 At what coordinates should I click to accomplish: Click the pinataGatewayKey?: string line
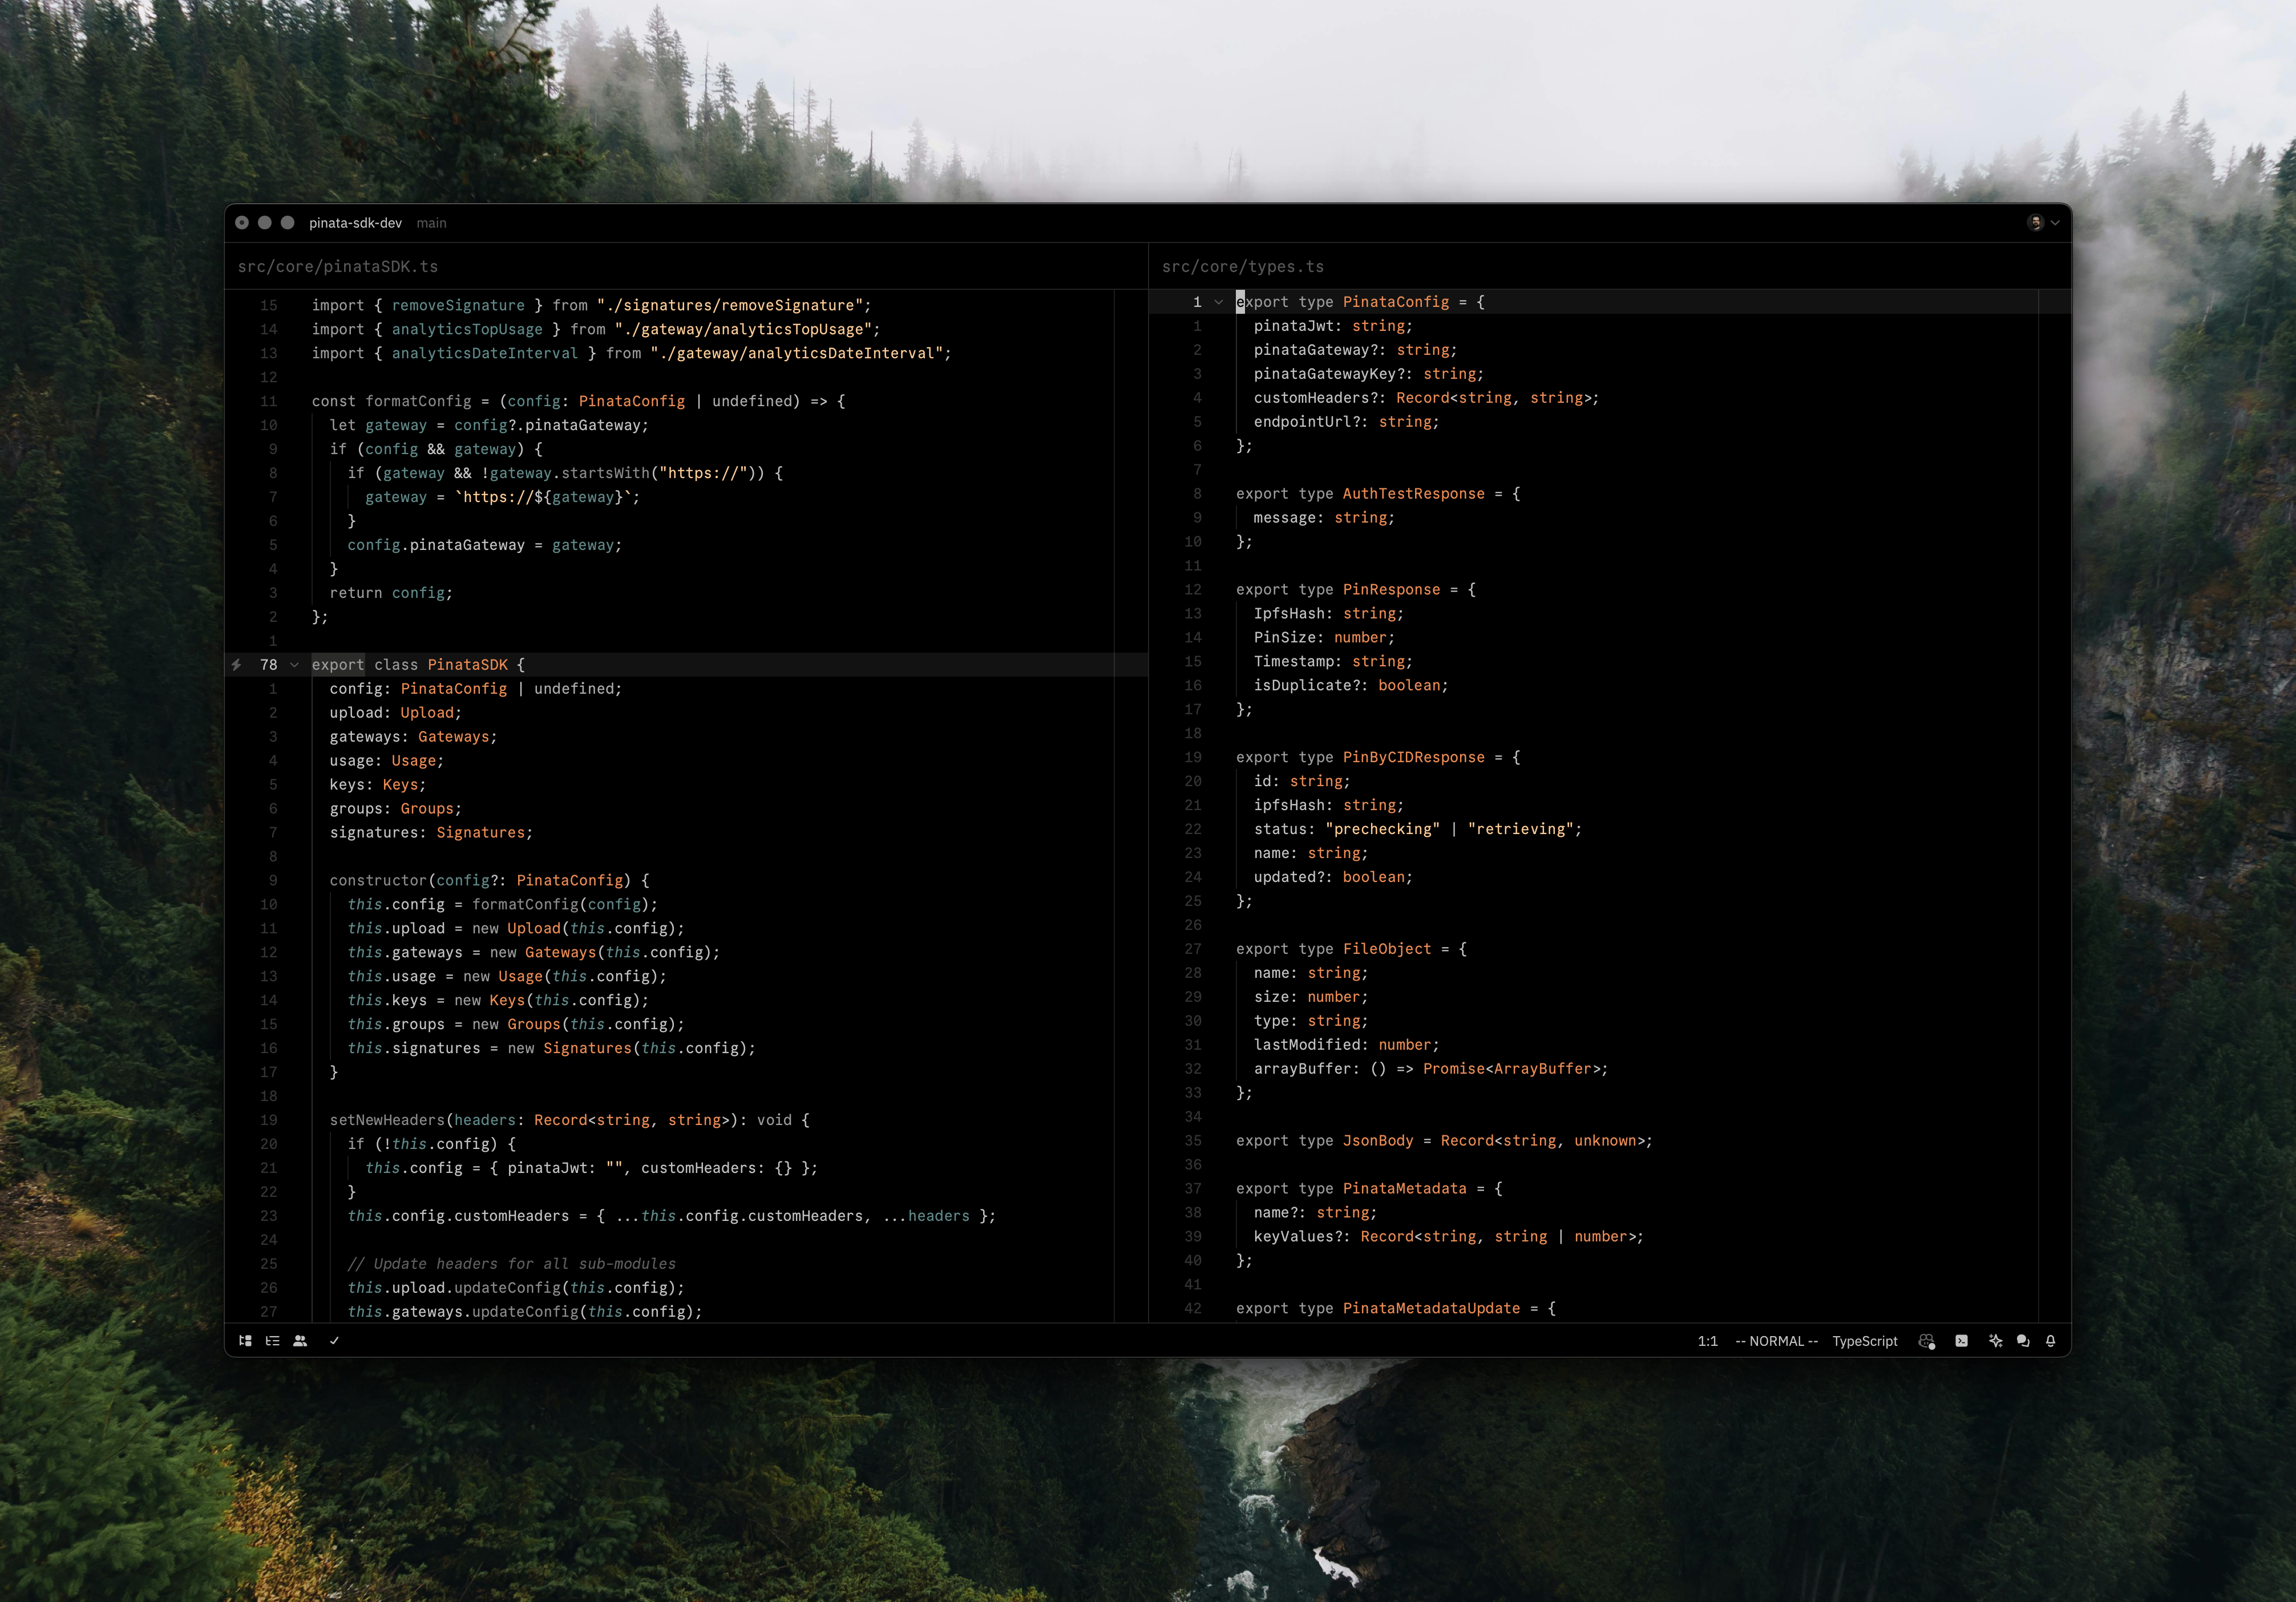click(1368, 374)
